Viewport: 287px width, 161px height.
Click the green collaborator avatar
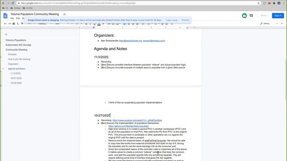[x=244, y=16]
